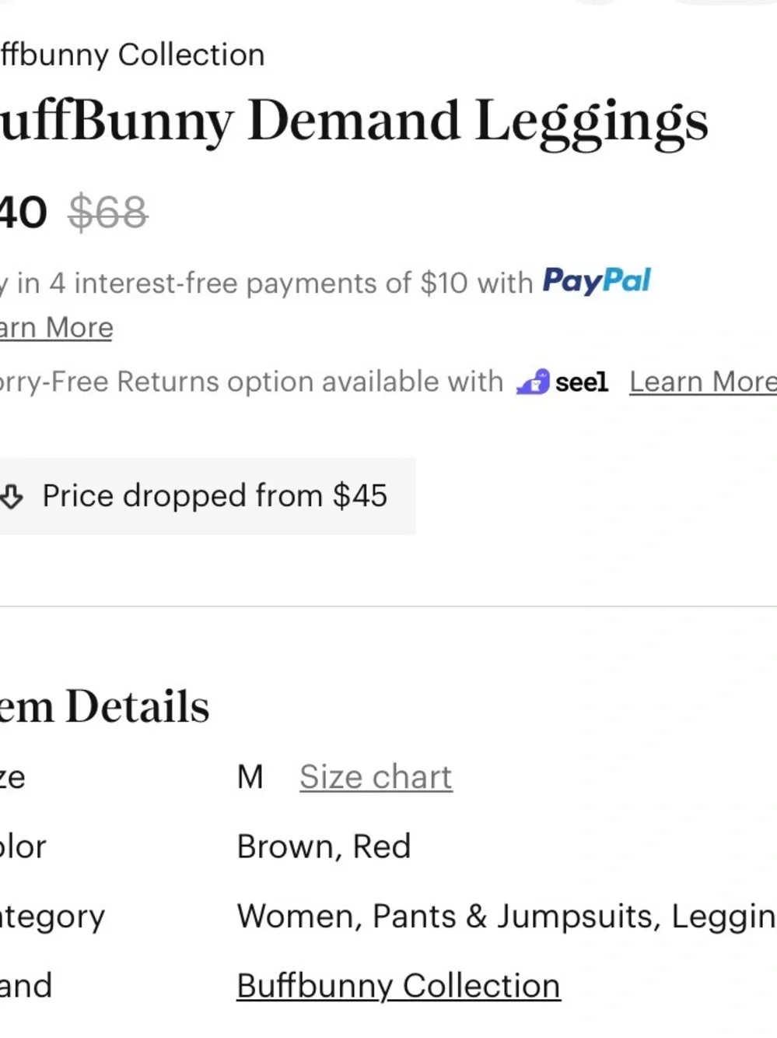Open the Size chart link
Screen dimensions: 777x1038
[376, 777]
